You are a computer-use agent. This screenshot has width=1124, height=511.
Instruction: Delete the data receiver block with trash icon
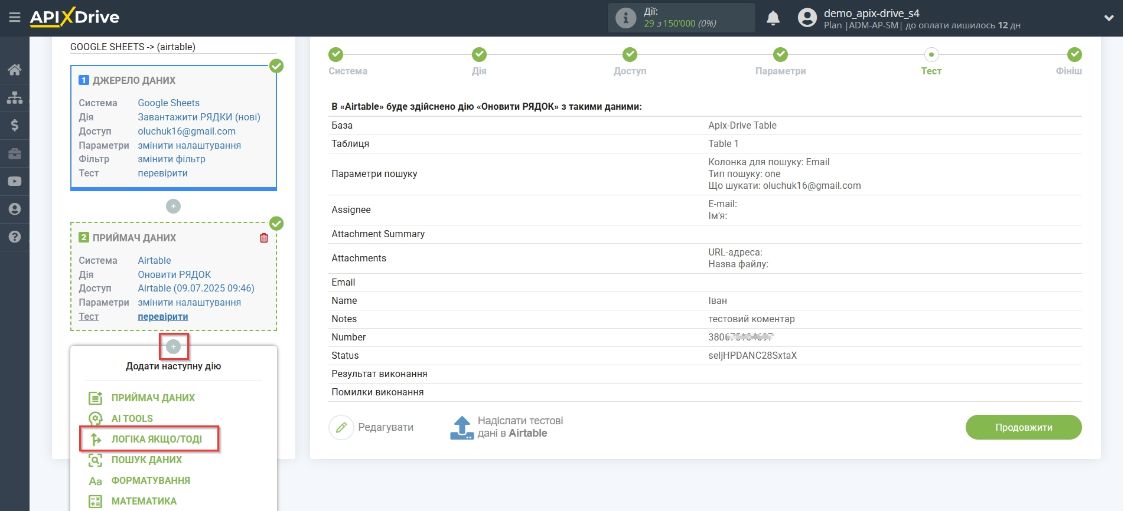coord(264,238)
